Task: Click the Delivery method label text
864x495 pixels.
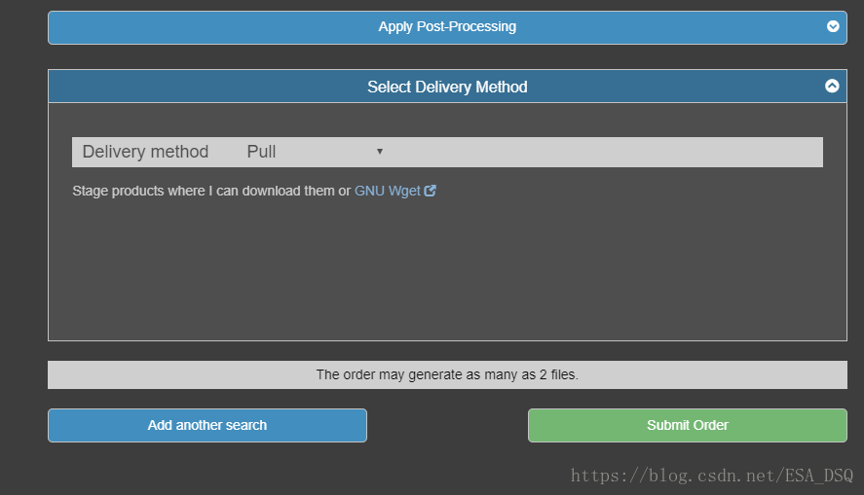Action: (x=145, y=152)
